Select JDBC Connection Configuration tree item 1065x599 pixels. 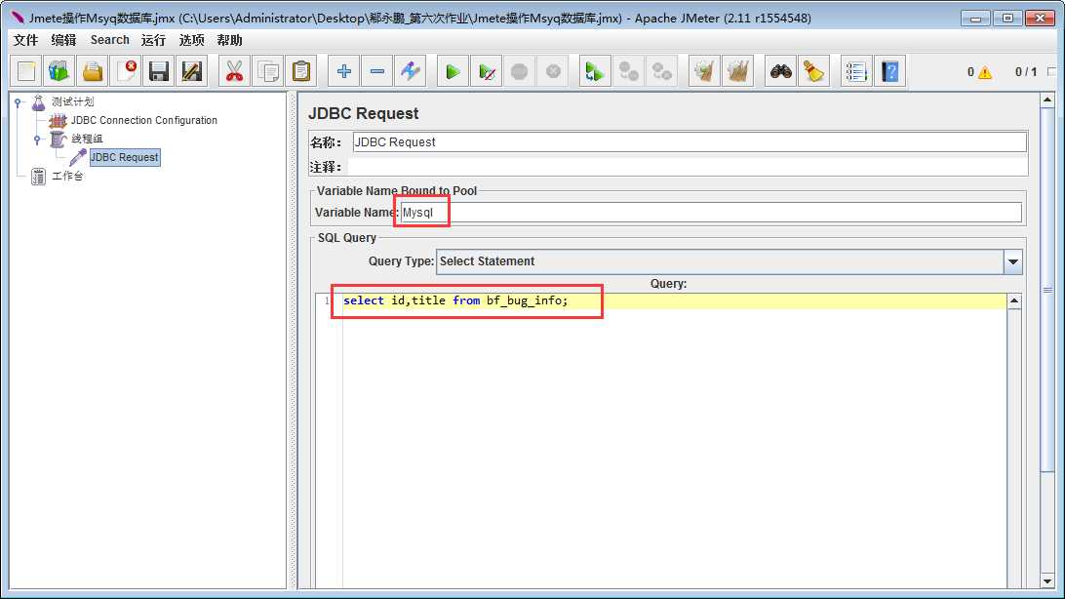tap(144, 120)
